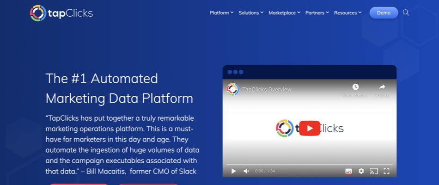The height and width of the screenshot is (185, 439).
Task: Open the Partners menu
Action: [317, 13]
